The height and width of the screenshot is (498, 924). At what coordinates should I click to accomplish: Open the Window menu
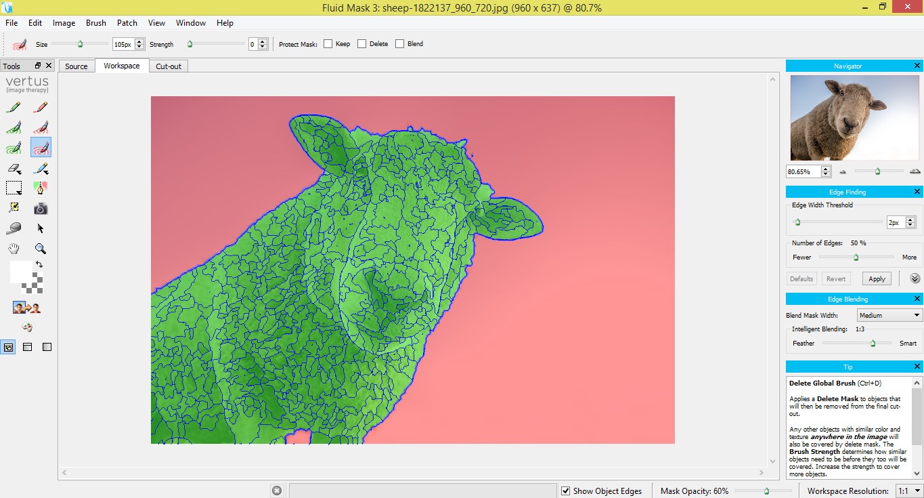pos(191,22)
